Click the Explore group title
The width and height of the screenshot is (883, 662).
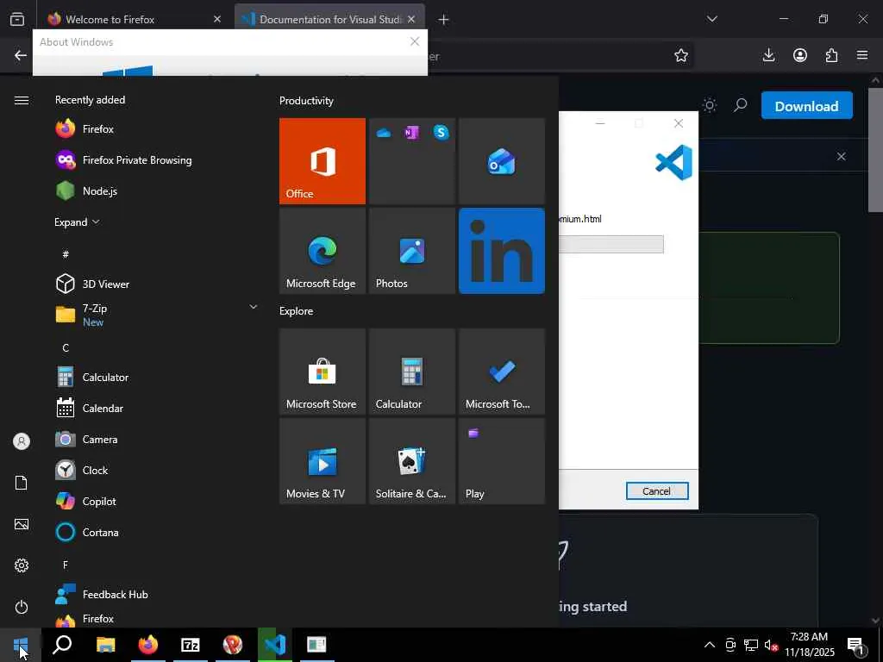[x=297, y=310]
